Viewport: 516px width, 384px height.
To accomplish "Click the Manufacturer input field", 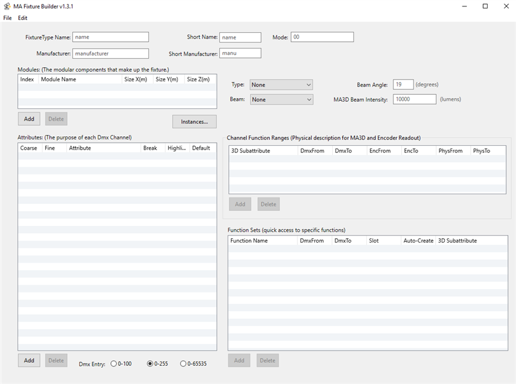I will 110,54.
